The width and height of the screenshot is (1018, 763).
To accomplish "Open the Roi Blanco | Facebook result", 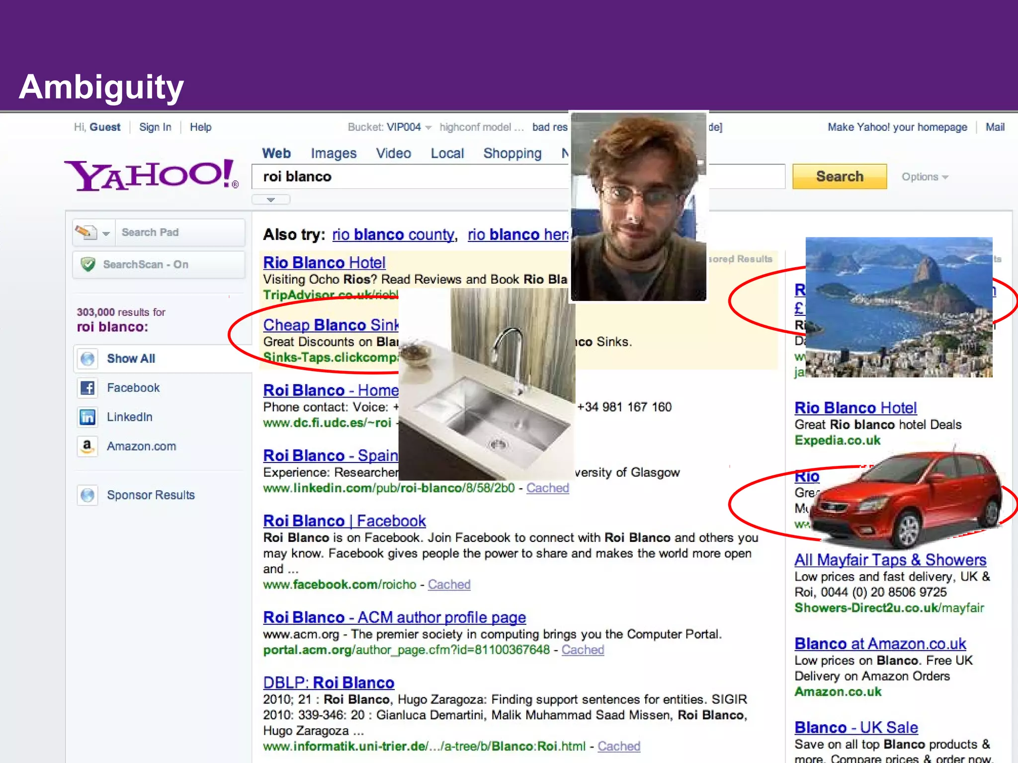I will (x=344, y=521).
